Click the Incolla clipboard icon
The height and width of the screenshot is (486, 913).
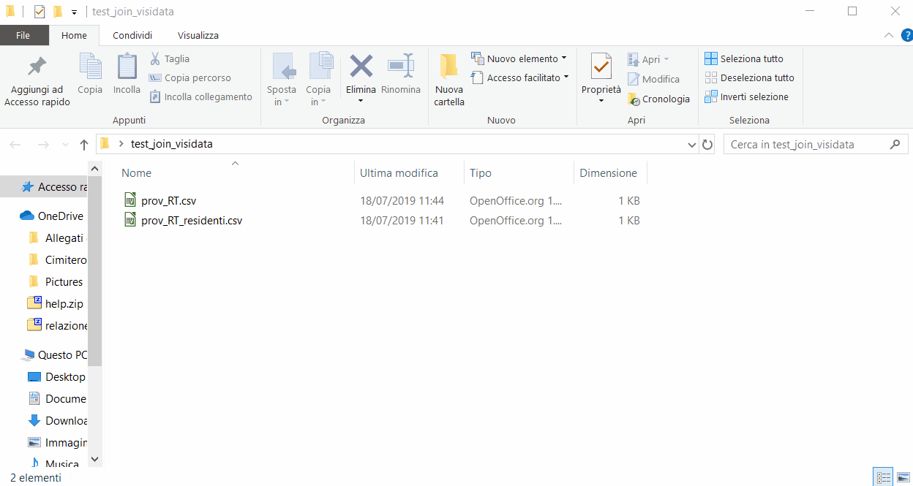pyautogui.click(x=127, y=67)
